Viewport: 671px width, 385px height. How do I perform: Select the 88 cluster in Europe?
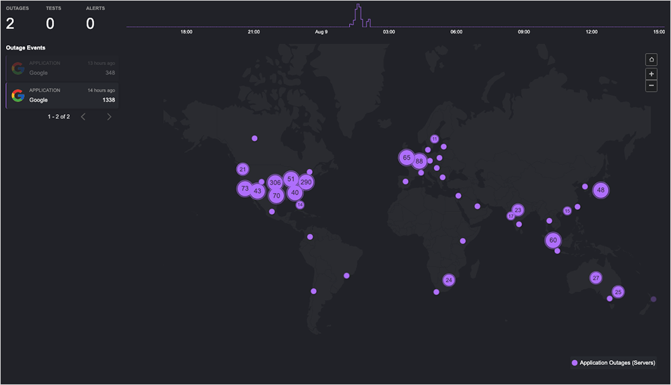click(x=419, y=161)
